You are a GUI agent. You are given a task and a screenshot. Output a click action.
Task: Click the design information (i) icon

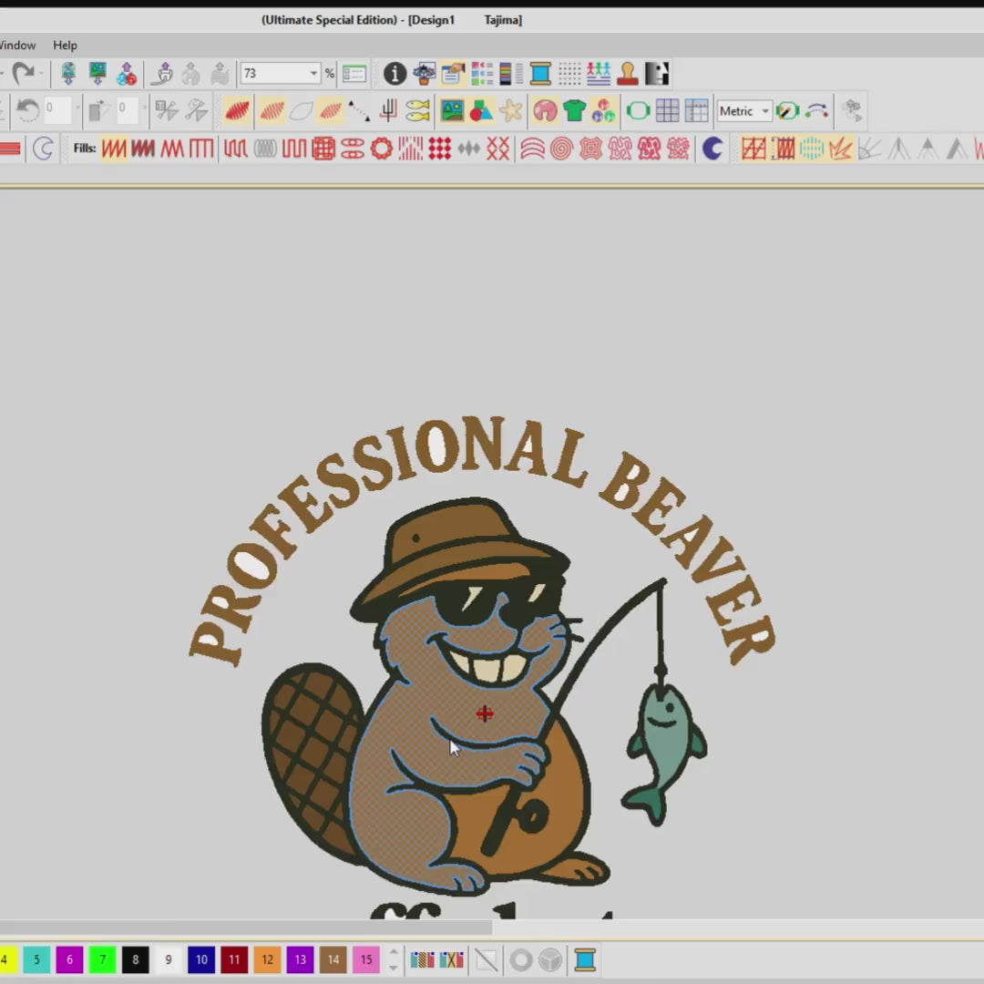coord(395,74)
